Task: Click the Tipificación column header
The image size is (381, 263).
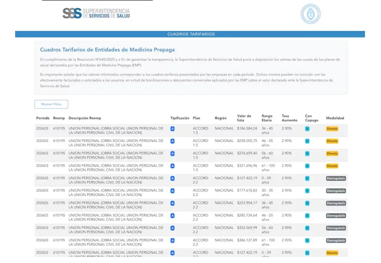Action: (x=180, y=118)
